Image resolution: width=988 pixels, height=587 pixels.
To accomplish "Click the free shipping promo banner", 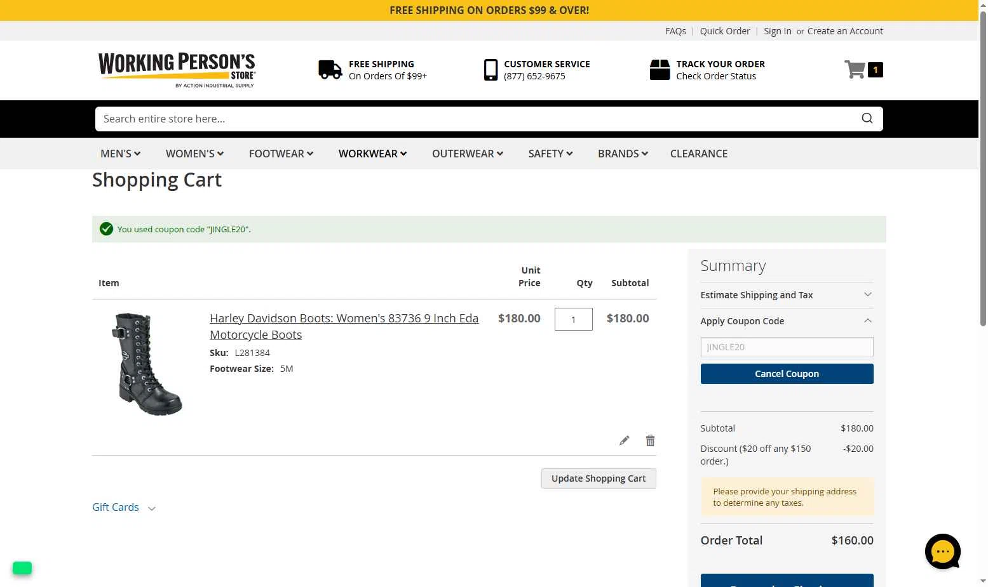I will pos(489,10).
